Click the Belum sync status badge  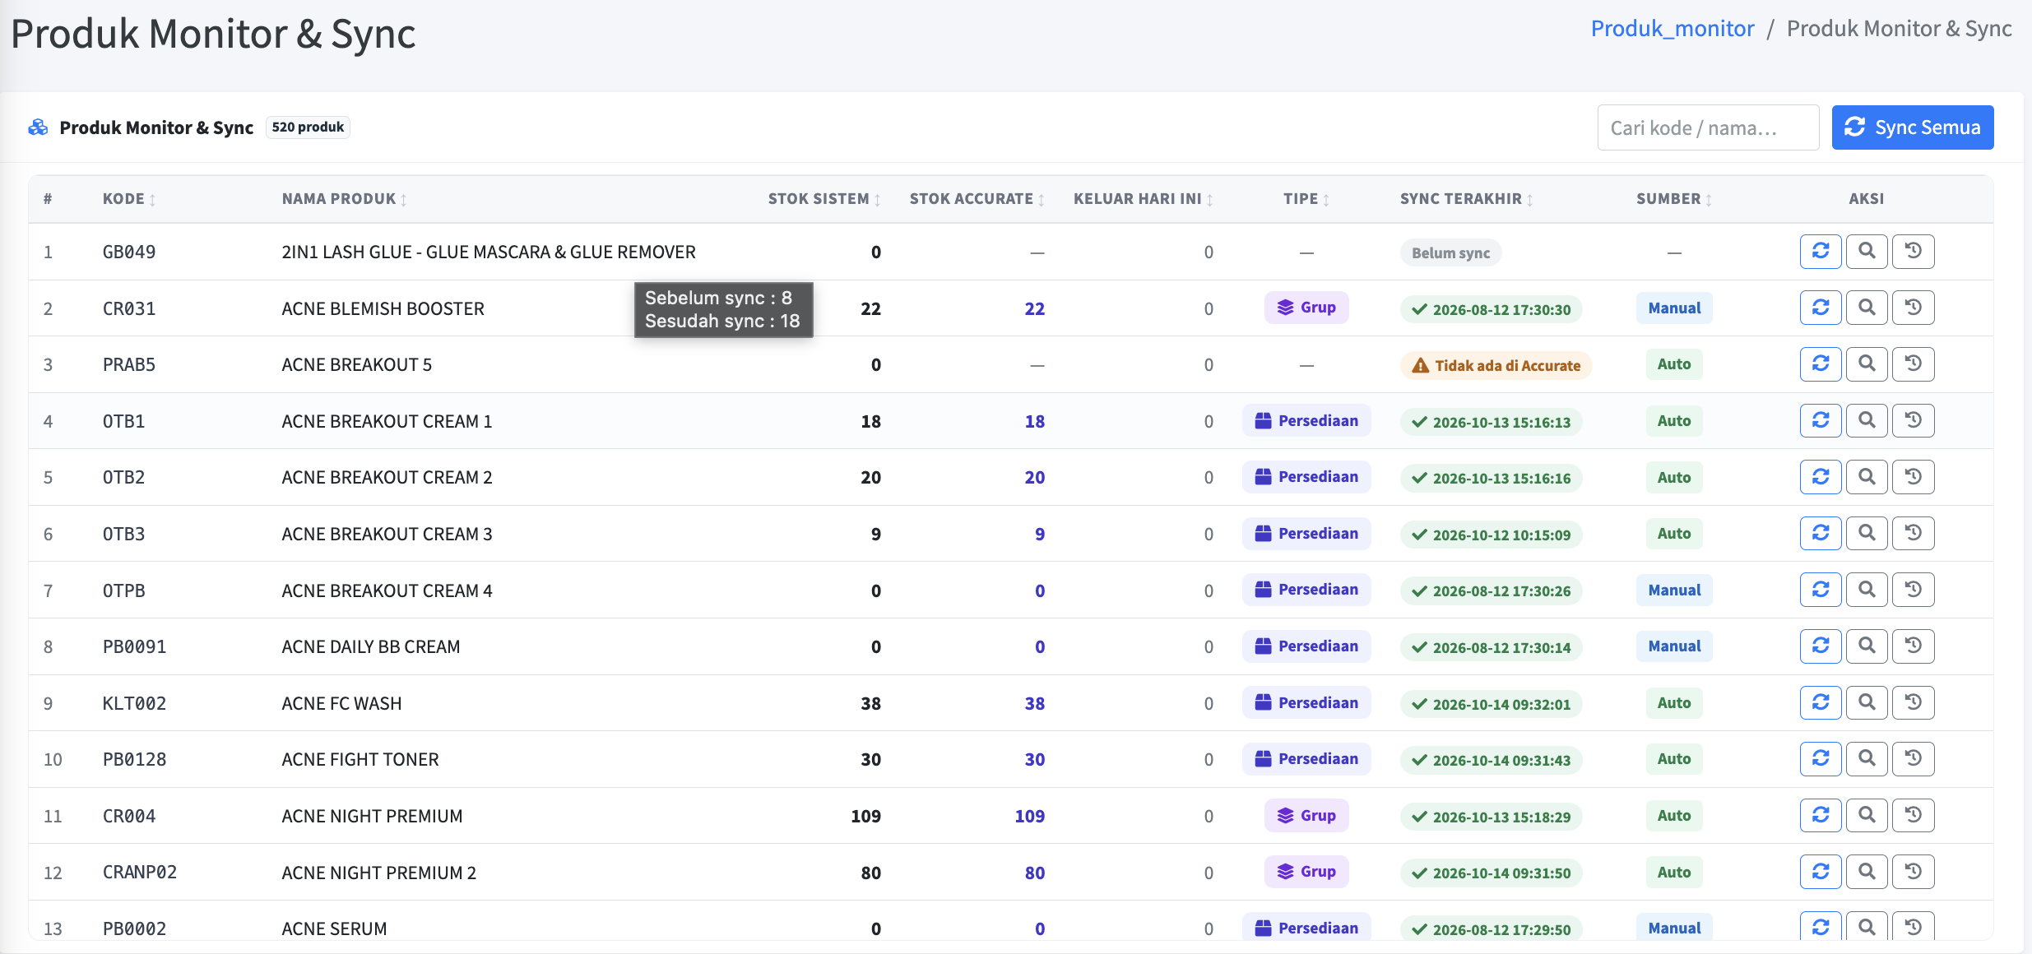click(x=1450, y=252)
